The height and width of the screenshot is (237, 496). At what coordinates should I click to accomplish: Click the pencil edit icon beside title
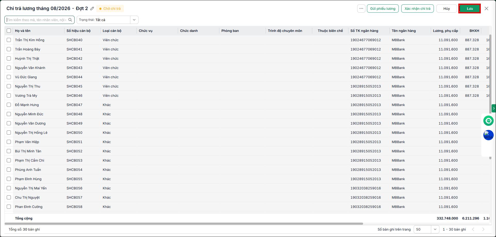tap(92, 8)
